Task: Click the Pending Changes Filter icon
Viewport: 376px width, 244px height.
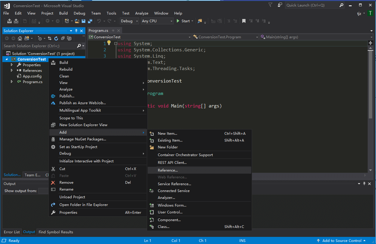Action: [x=40, y=38]
